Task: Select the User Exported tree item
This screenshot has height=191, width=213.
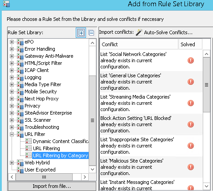Action: click(40, 170)
